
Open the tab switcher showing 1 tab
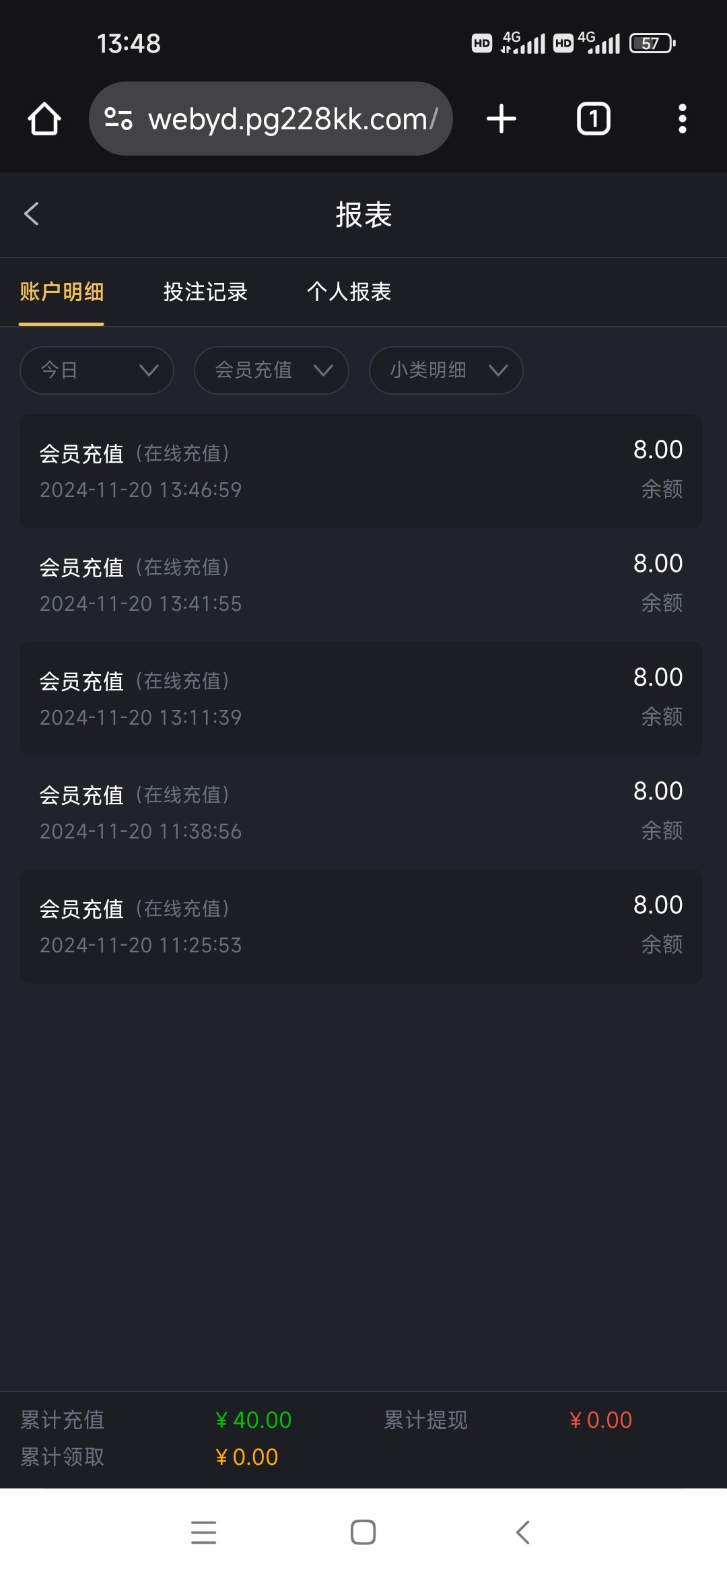pyautogui.click(x=593, y=119)
